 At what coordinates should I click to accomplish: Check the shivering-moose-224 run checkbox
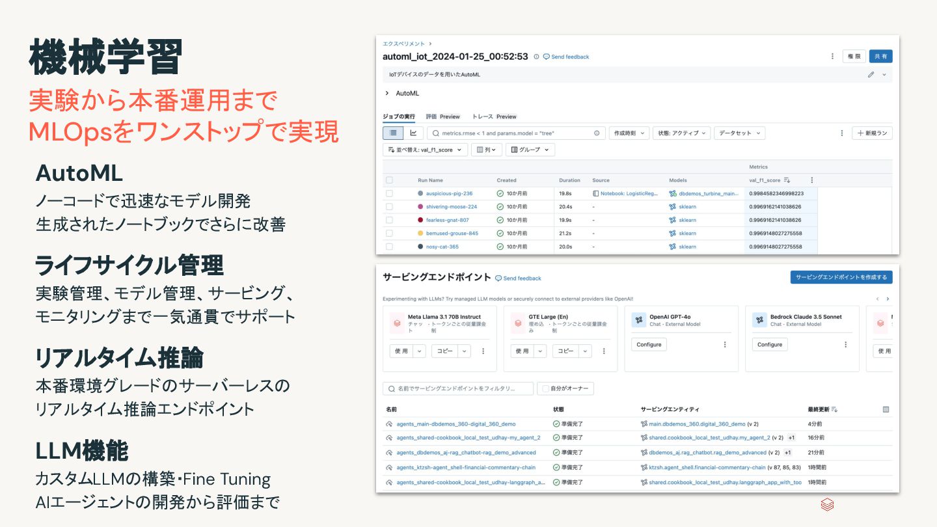(389, 207)
